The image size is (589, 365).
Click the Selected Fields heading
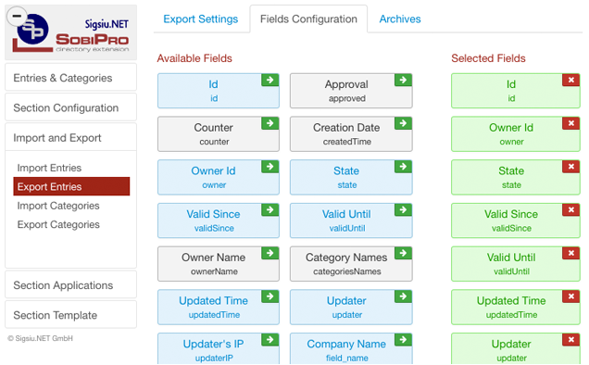(x=488, y=58)
